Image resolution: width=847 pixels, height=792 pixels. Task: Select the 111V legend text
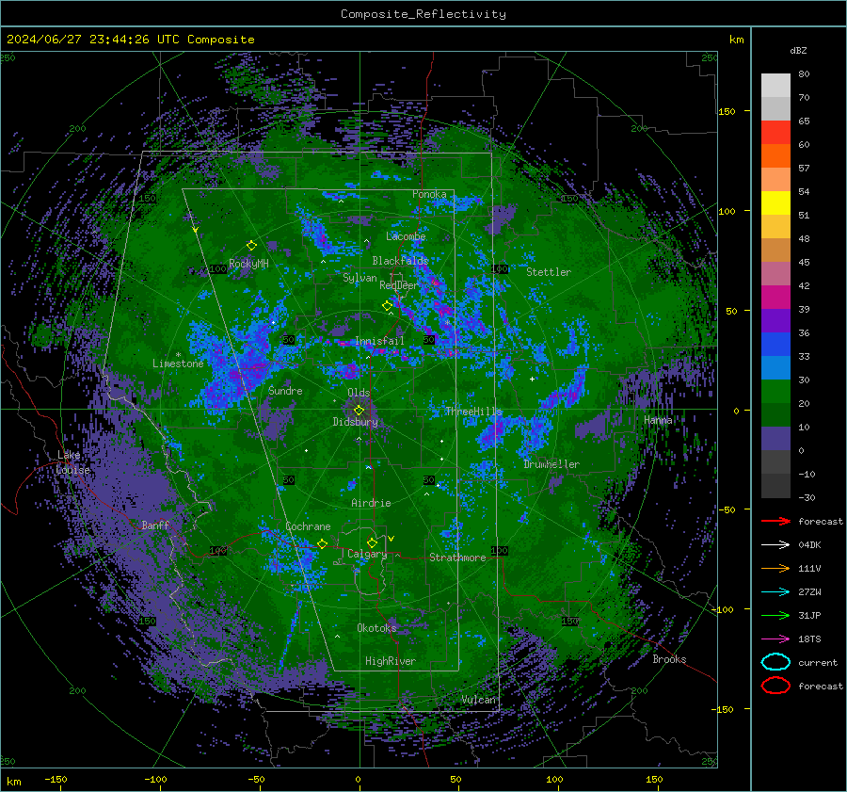pos(809,568)
